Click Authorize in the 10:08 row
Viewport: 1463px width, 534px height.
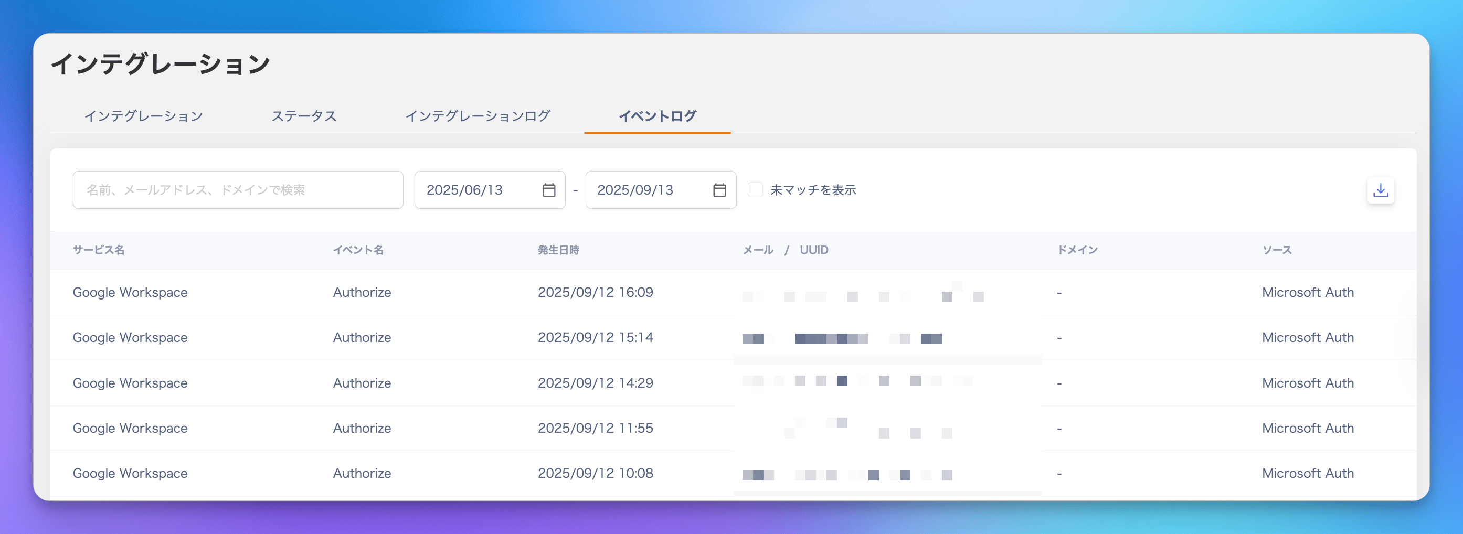click(x=362, y=473)
